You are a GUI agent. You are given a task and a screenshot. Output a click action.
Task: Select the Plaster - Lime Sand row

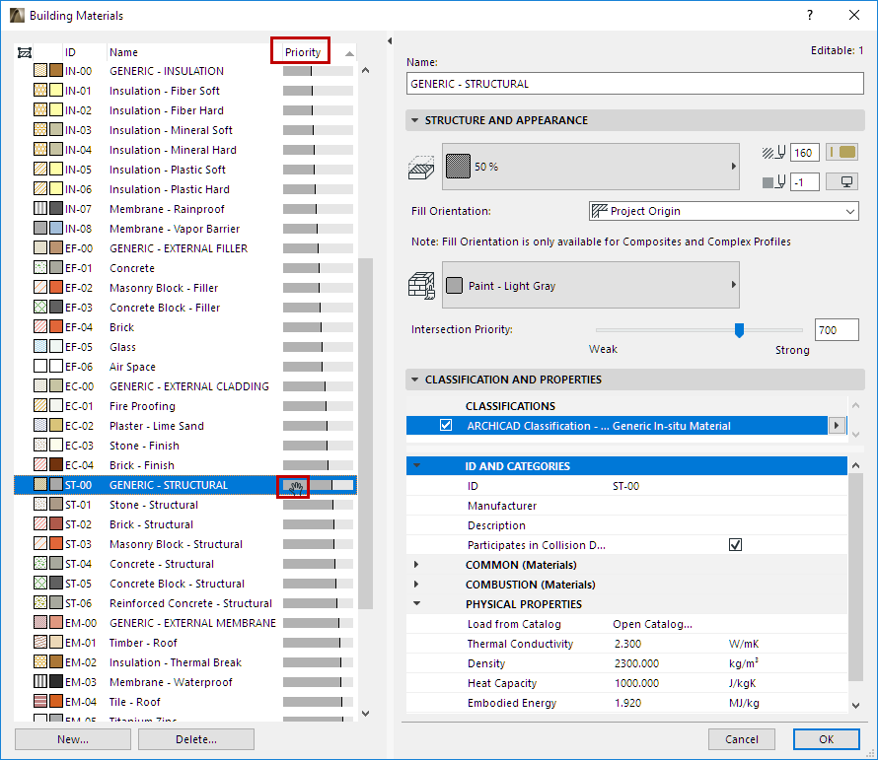[x=185, y=425]
